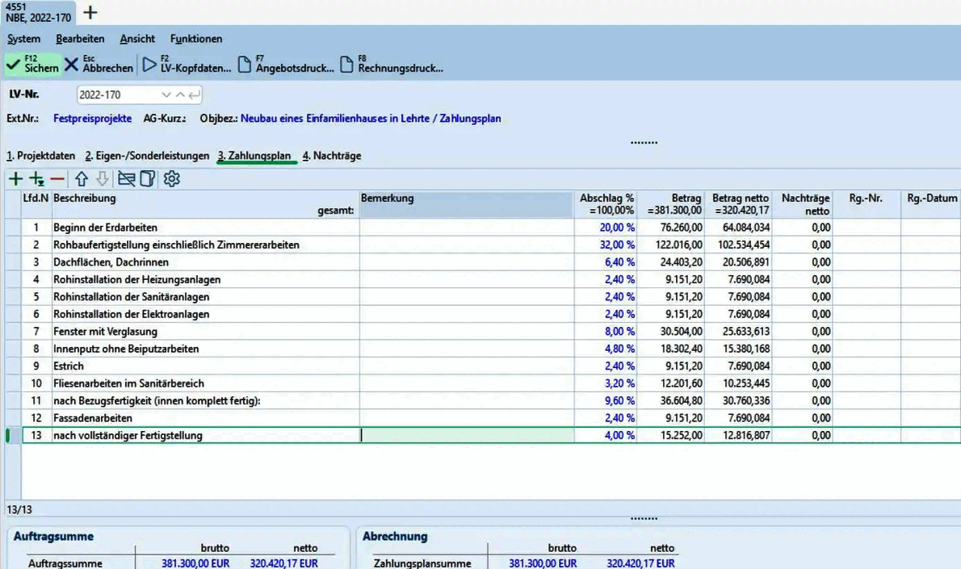Screen dimensions: 961x569
Task: Click the crossed-out card icon in table toolbar
Action: click(126, 179)
